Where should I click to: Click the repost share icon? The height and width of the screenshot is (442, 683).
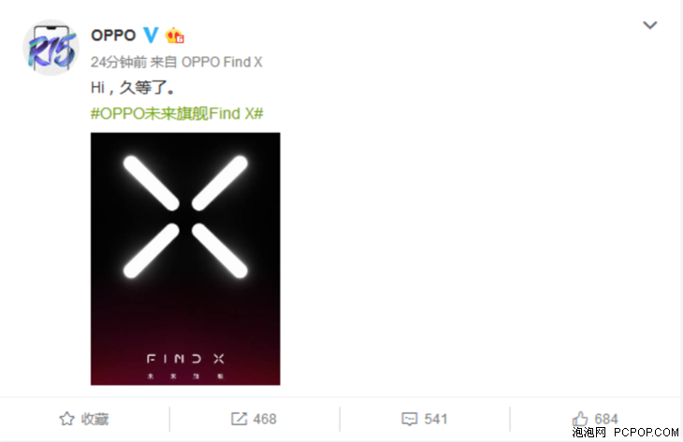coord(239,419)
